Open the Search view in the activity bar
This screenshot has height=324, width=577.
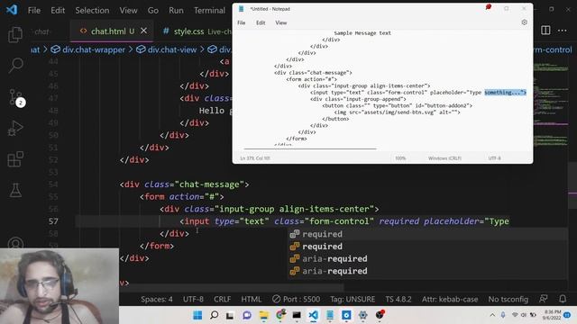[15, 66]
